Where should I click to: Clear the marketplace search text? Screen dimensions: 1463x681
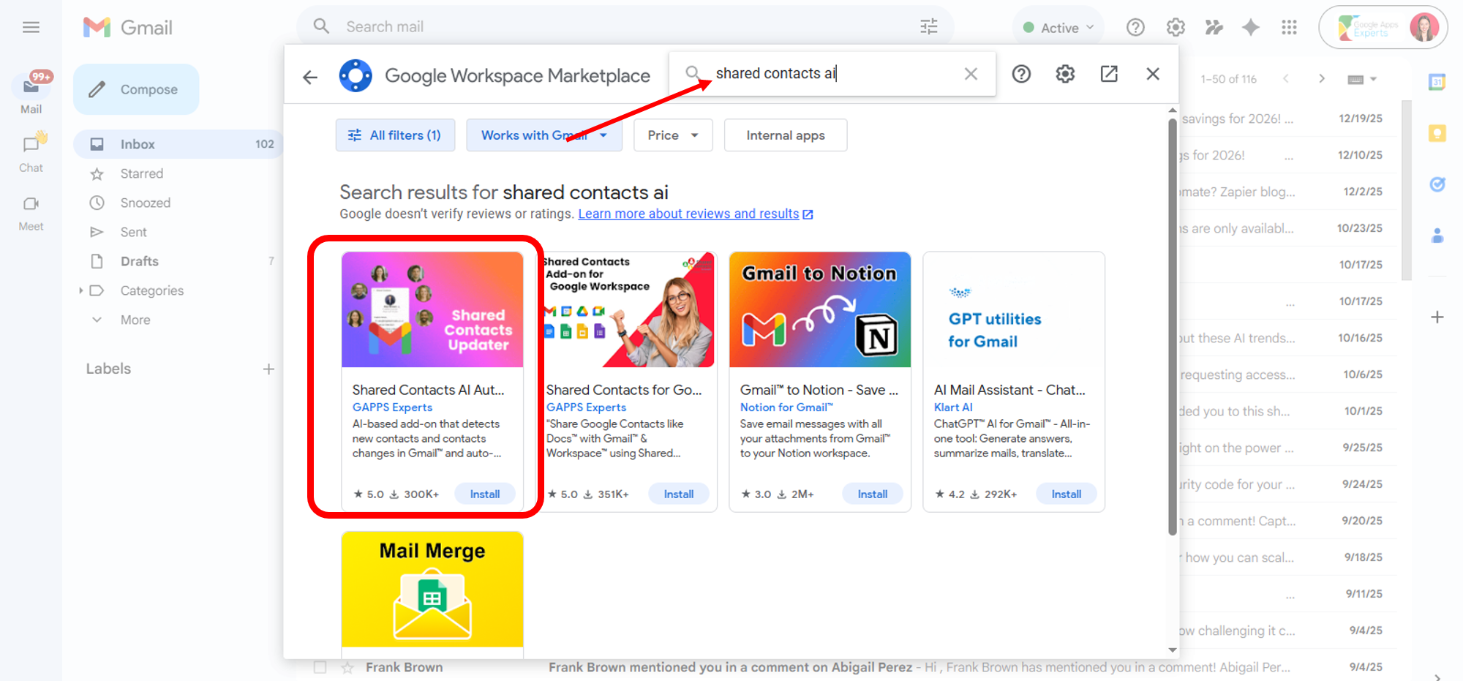coord(971,74)
